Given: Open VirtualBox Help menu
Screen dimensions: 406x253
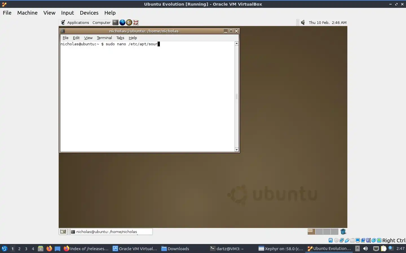Looking at the screenshot, I should [x=110, y=13].
